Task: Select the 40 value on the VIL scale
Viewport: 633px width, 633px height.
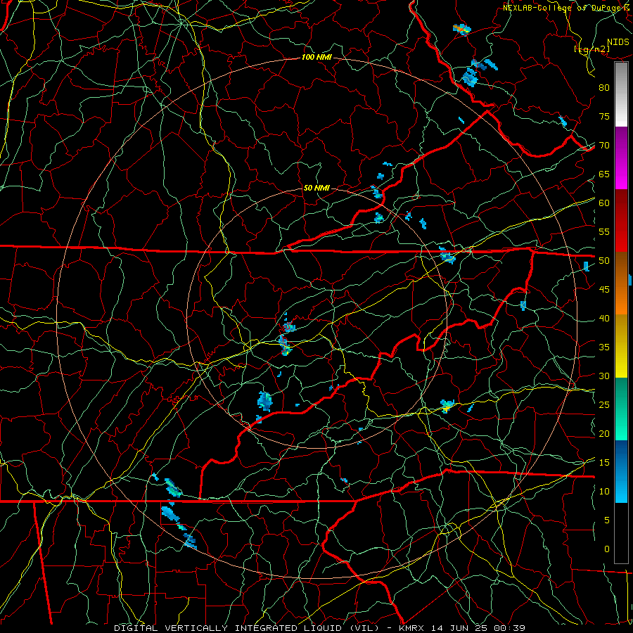Action: pos(604,318)
